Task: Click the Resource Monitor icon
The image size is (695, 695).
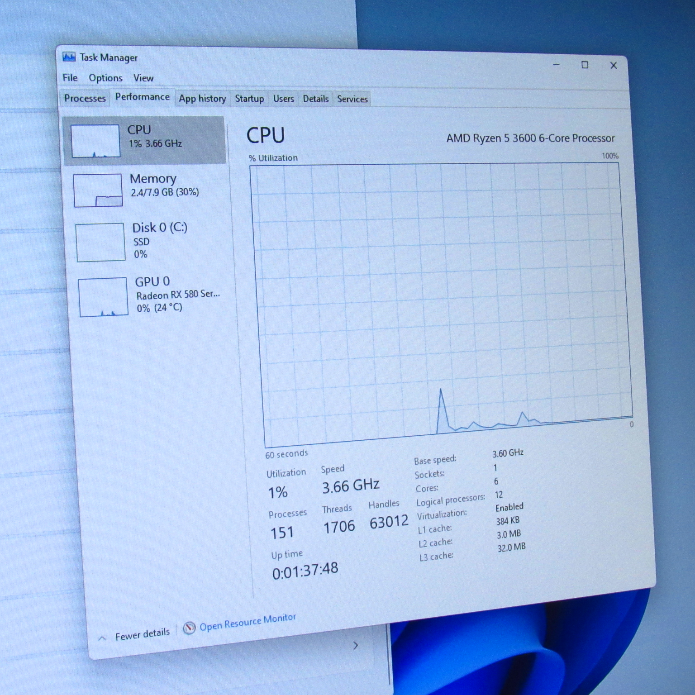Action: (189, 628)
